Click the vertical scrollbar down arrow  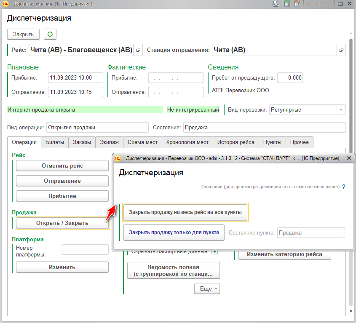351,311
